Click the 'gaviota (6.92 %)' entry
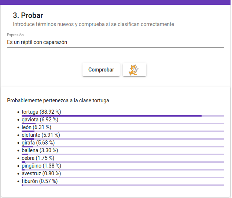232x198 pixels. pos(40,120)
